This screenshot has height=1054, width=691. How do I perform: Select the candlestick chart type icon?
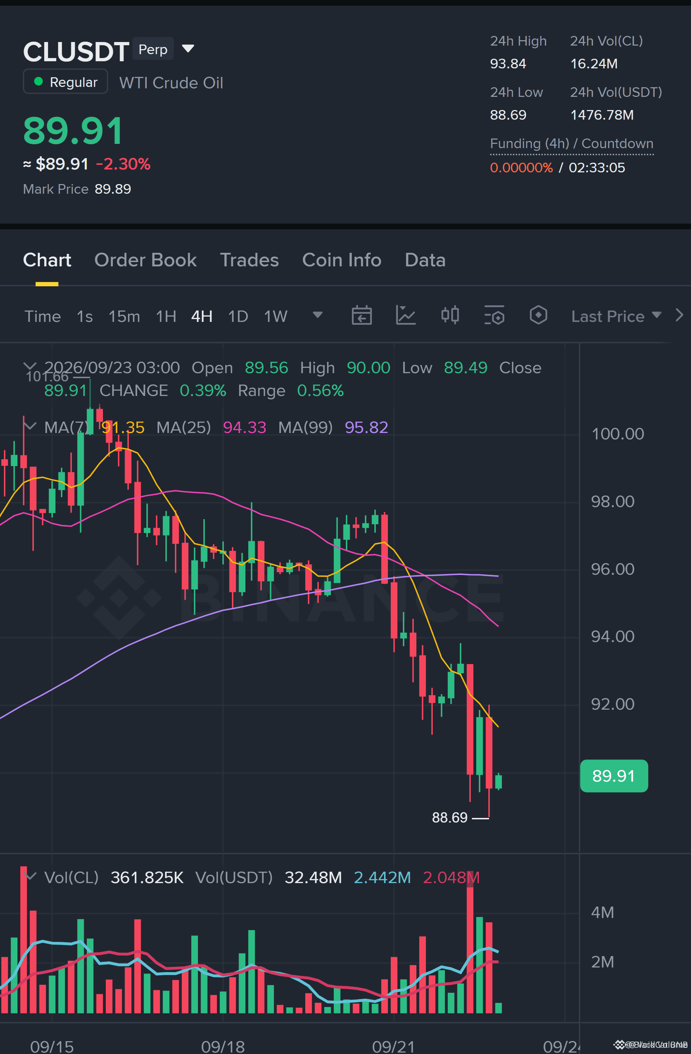(450, 315)
